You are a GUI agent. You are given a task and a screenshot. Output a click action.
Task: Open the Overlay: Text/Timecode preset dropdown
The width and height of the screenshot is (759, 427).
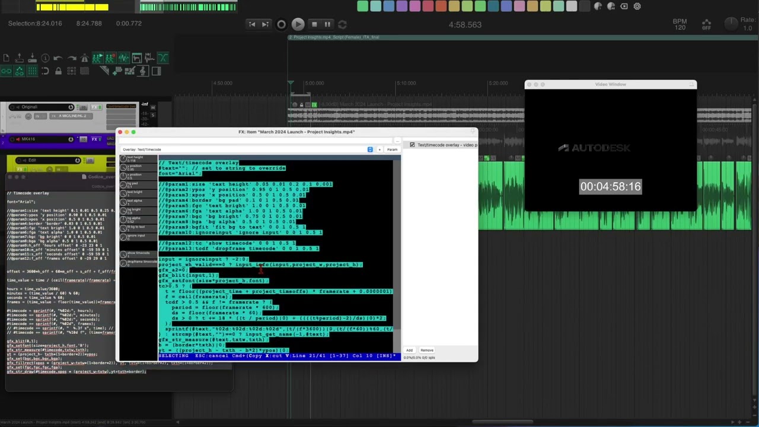pyautogui.click(x=247, y=149)
